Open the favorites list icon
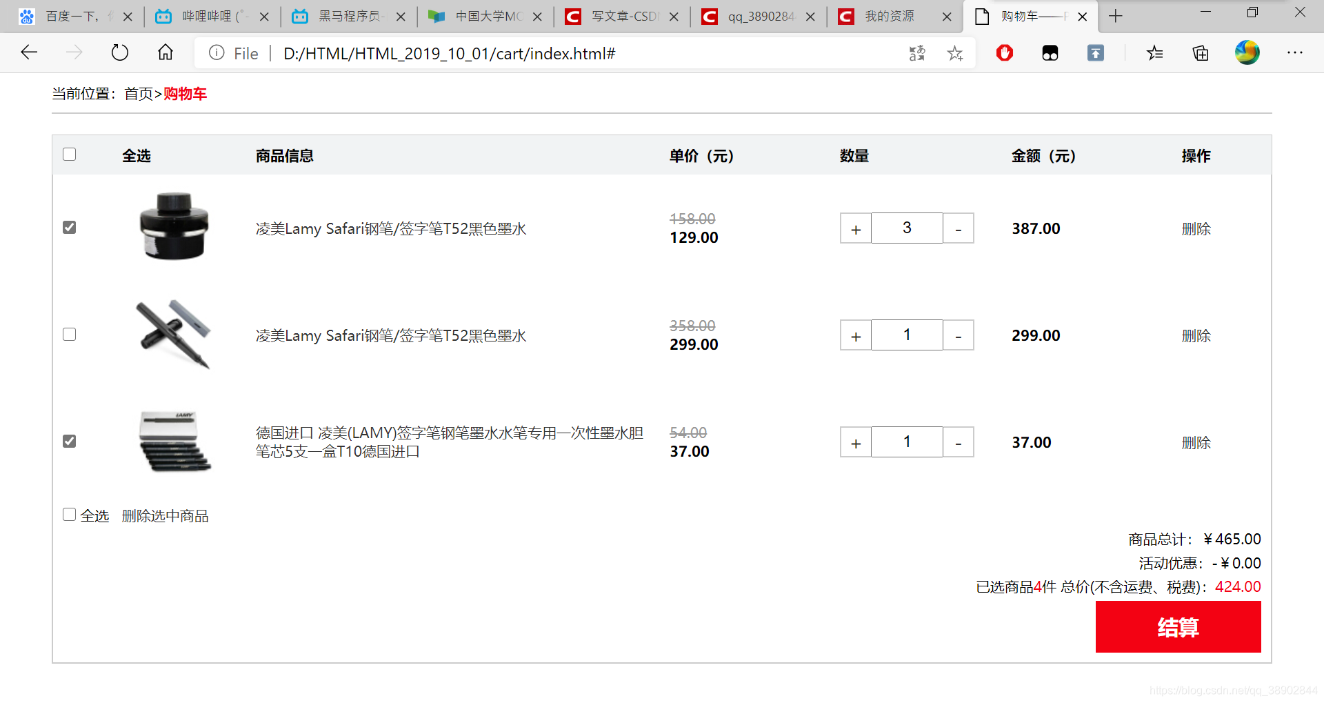Screen dimensions: 1324x703 1155,53
